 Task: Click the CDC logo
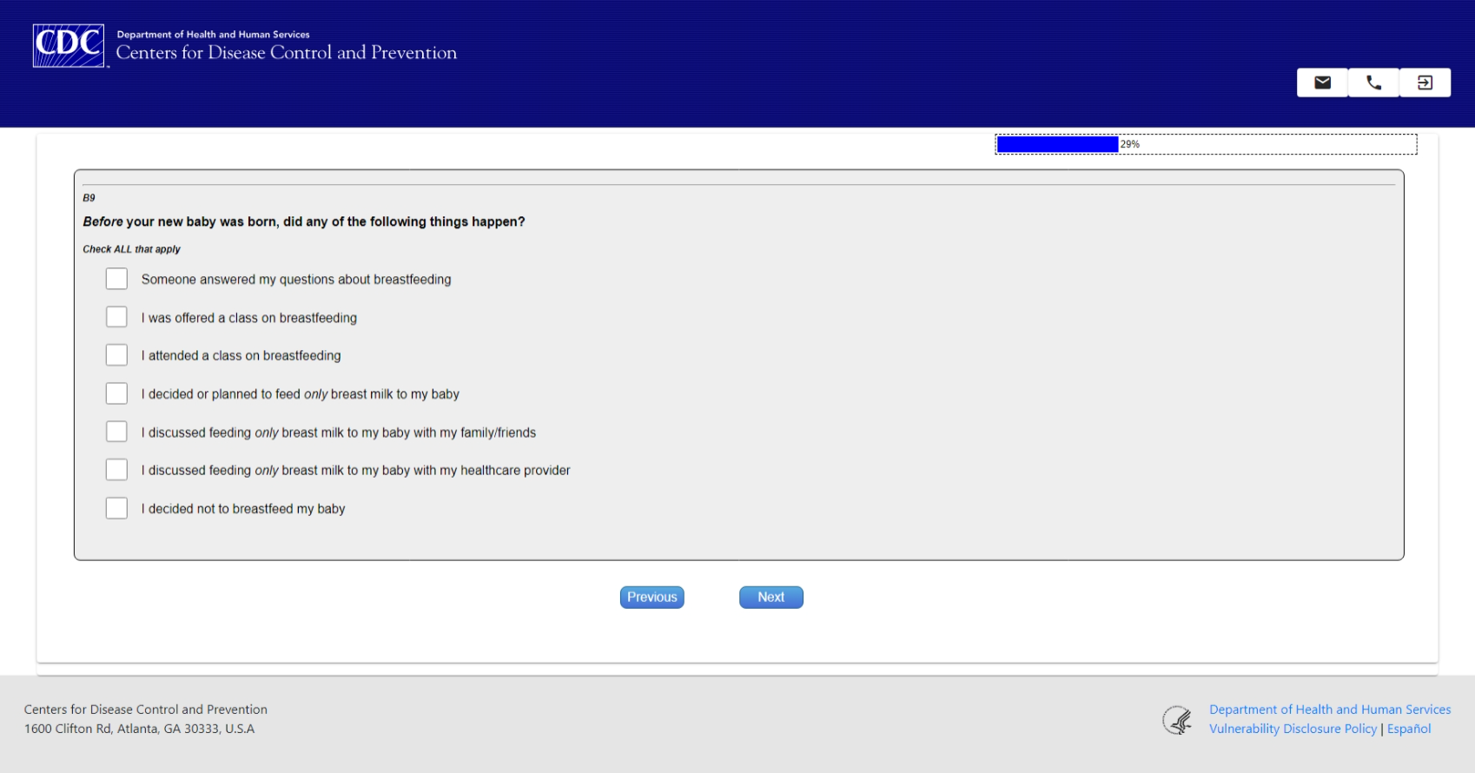[x=69, y=45]
